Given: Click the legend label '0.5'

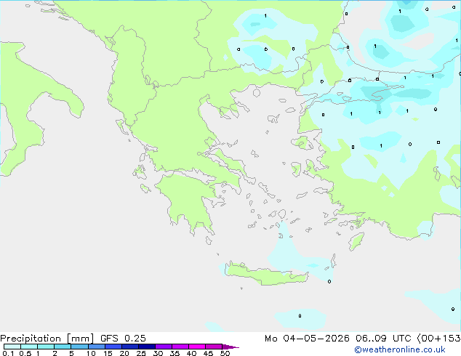Looking at the screenshot, I should pyautogui.click(x=25, y=353).
